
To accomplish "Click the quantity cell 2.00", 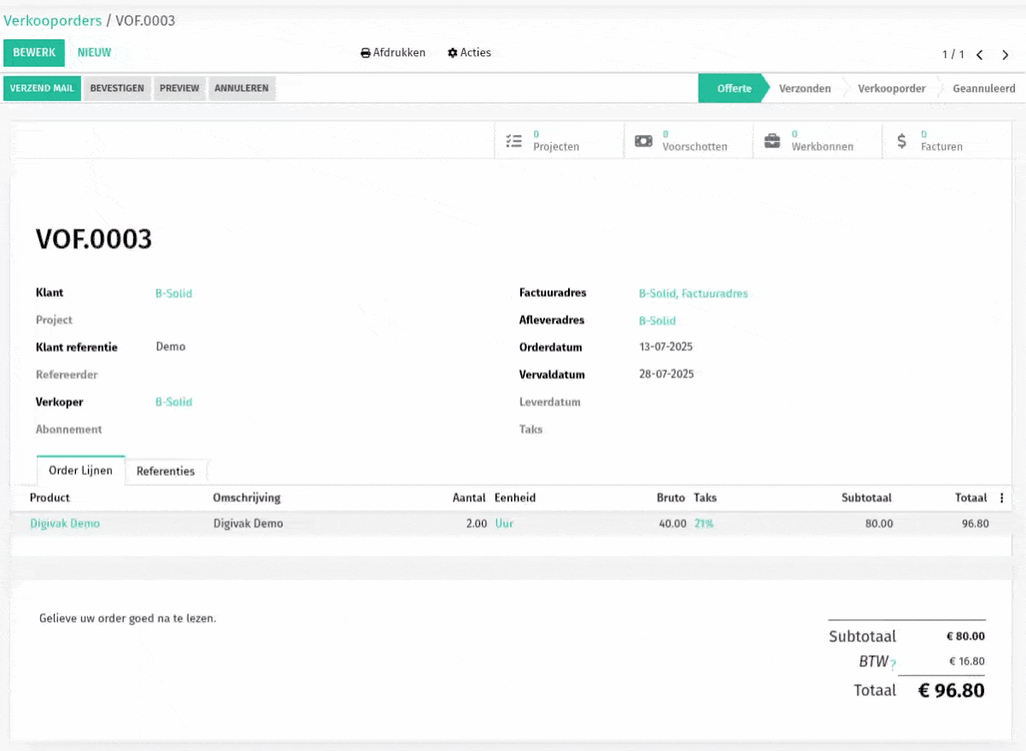I will [x=476, y=523].
